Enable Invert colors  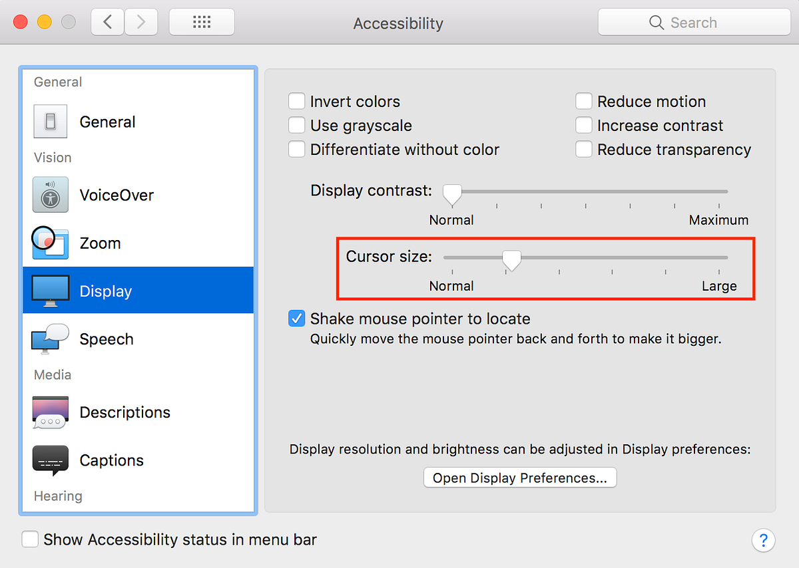point(296,100)
